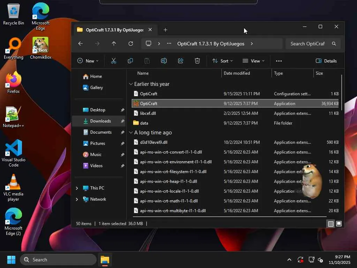The height and width of the screenshot is (268, 357).
Task: Go up one folder level
Action: pyautogui.click(x=114, y=44)
